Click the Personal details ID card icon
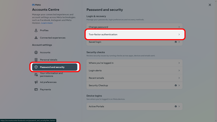Screen dimensions: 217x122 (36, 60)
